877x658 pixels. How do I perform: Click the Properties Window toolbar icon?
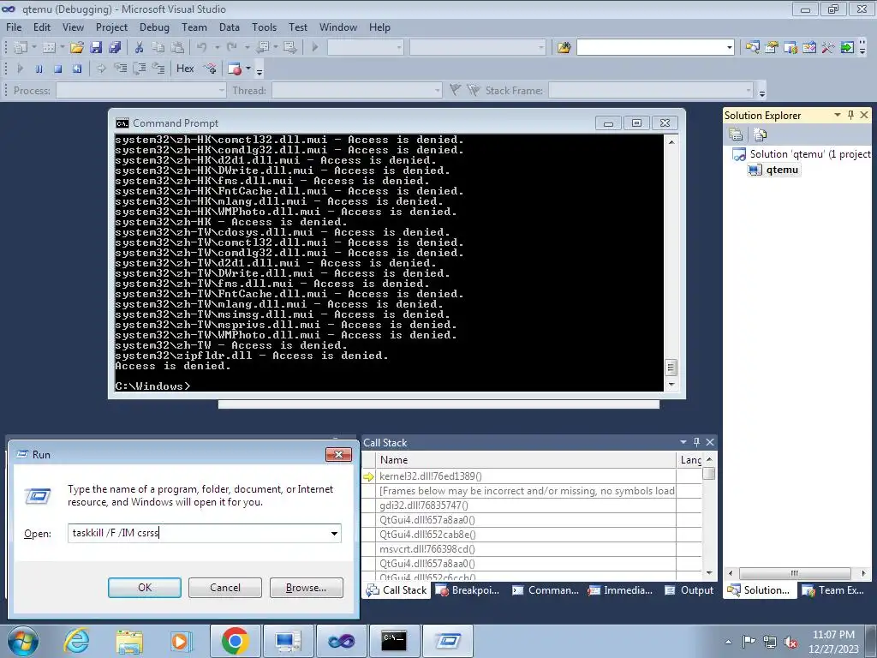point(772,48)
